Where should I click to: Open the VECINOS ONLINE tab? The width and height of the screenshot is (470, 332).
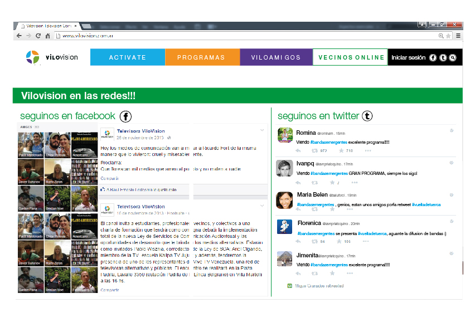click(x=350, y=57)
